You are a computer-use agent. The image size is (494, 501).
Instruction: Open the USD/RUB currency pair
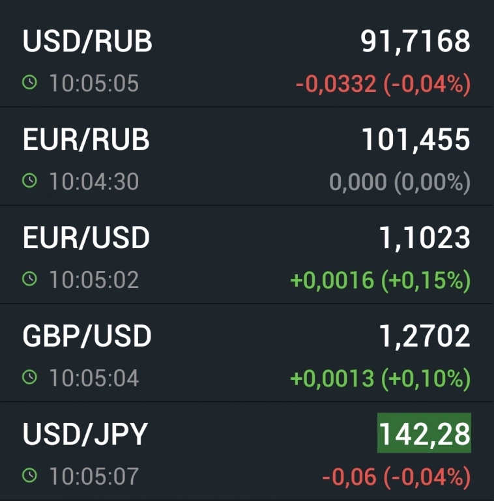click(x=87, y=42)
